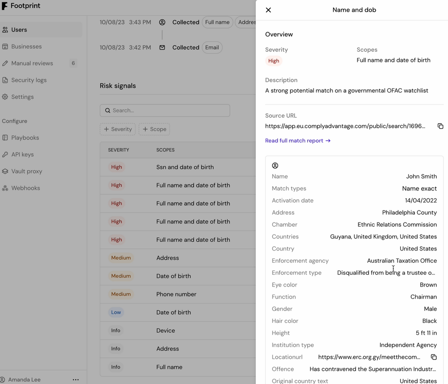Copy the Locationurl value with its copy icon
The image size is (448, 384).
pyautogui.click(x=434, y=357)
